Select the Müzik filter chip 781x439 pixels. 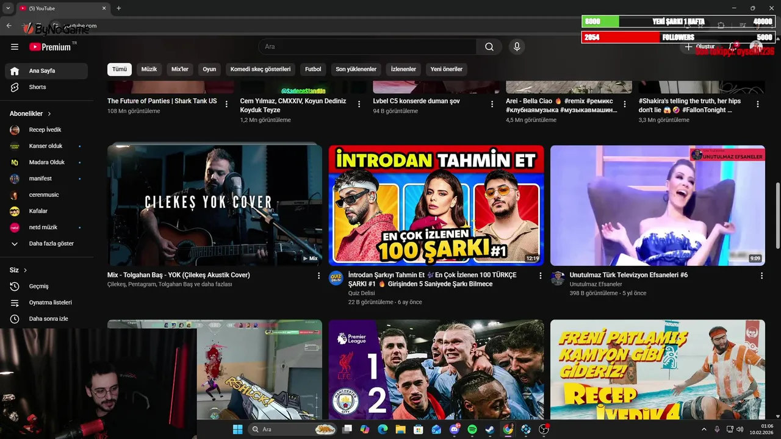(x=149, y=70)
